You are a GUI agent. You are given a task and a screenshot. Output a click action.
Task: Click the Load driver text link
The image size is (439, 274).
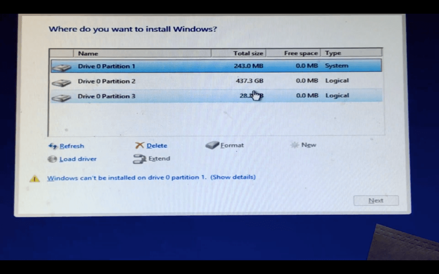[78, 159]
